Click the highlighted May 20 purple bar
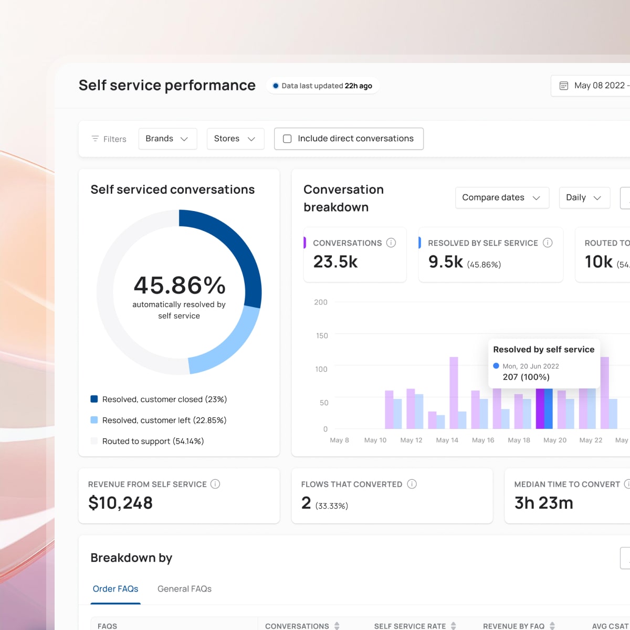Screen dimensions: 630x630 click(x=540, y=408)
